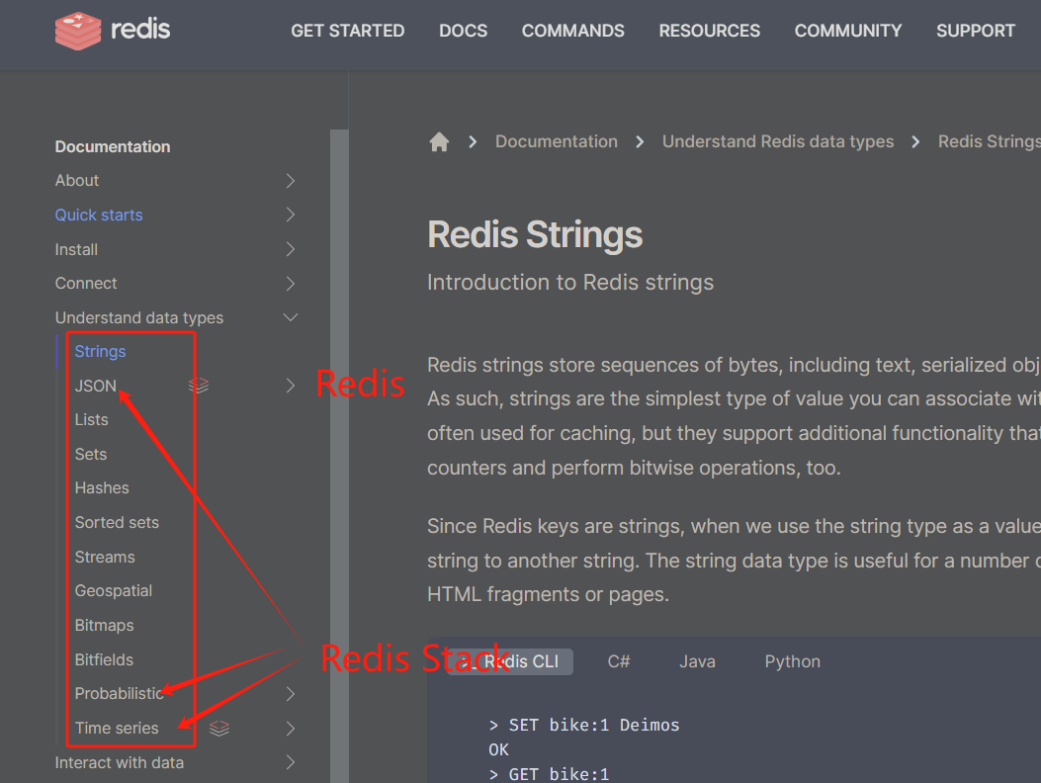
Task: Expand the Interact with data section
Action: (x=290, y=762)
